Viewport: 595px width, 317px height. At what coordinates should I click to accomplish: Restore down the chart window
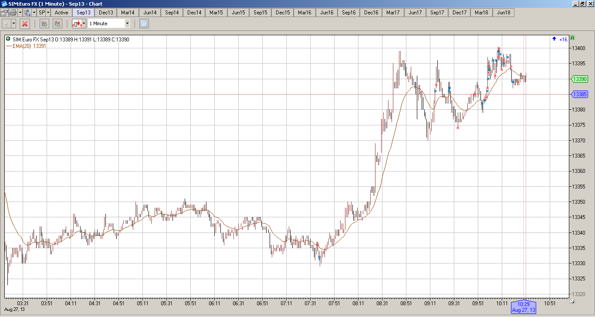click(583, 4)
